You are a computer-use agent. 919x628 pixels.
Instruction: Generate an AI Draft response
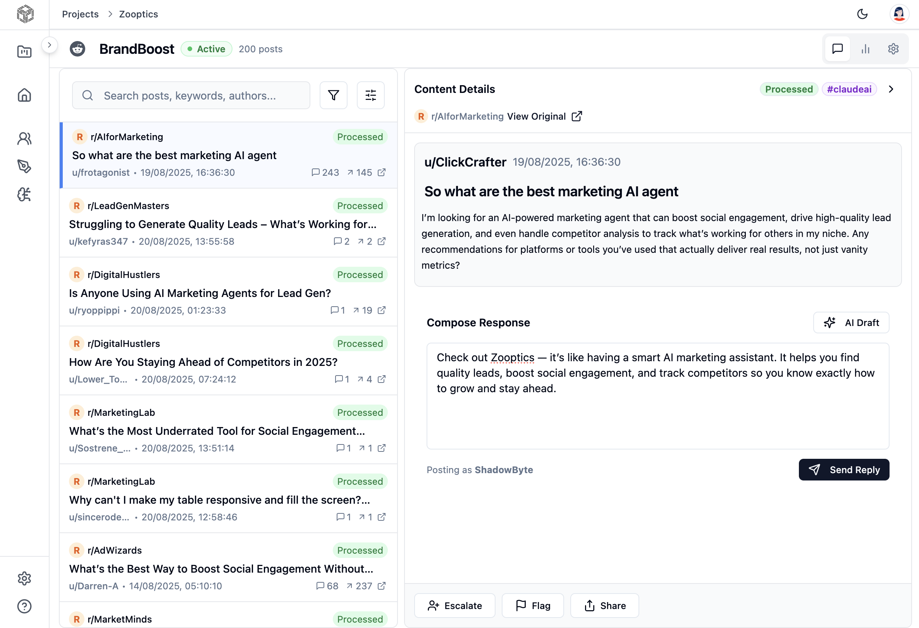tap(851, 323)
